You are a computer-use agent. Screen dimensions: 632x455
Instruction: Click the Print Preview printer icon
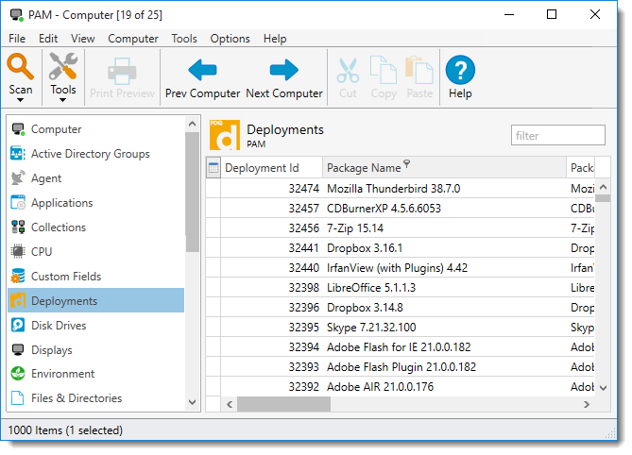tap(122, 71)
